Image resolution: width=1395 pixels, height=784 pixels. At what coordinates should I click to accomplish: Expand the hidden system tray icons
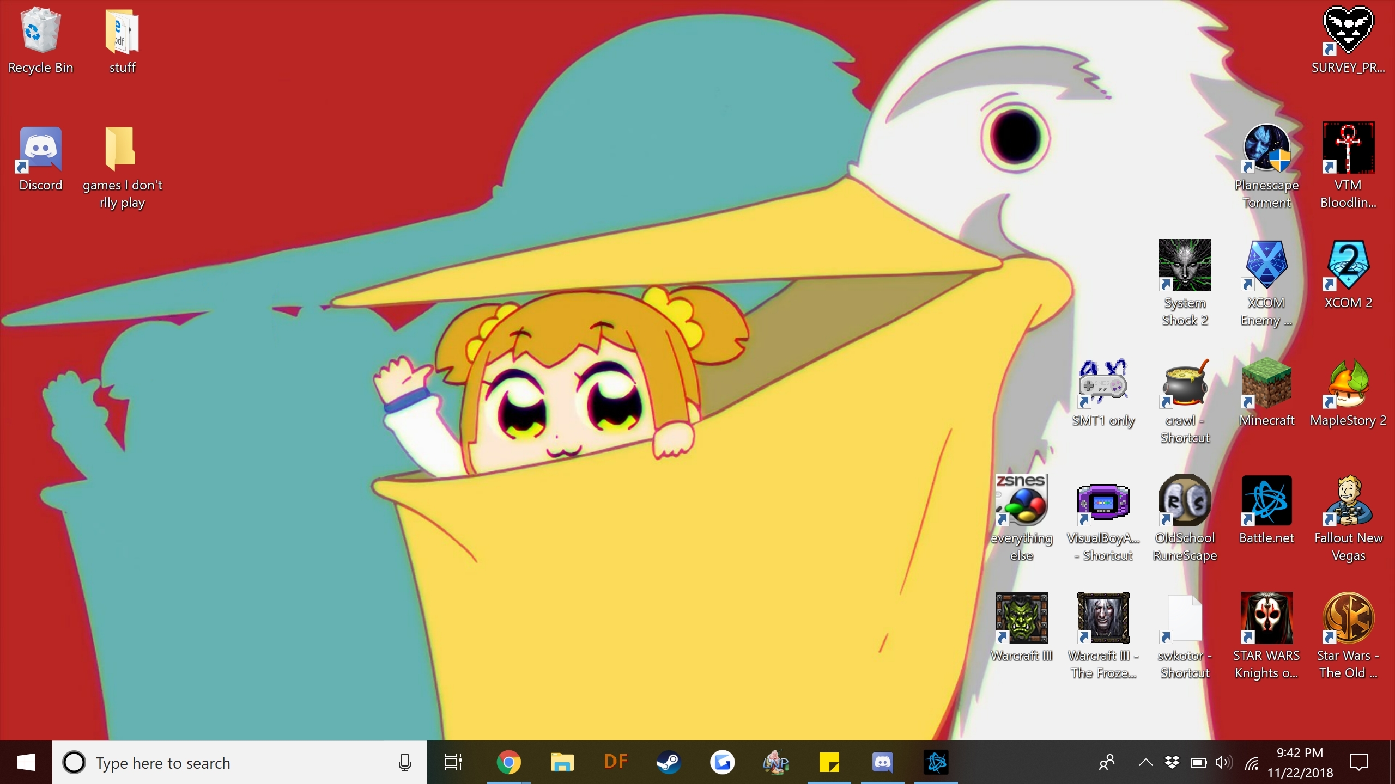click(x=1145, y=762)
